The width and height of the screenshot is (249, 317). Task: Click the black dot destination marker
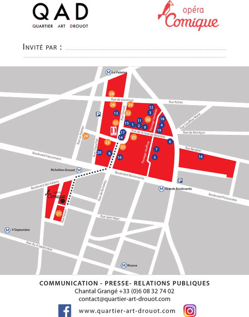click(62, 201)
